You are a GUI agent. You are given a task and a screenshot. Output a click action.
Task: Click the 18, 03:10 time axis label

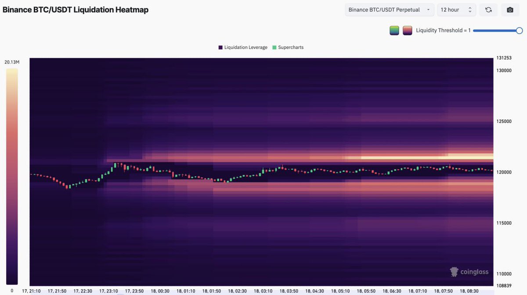pyautogui.click(x=263, y=291)
